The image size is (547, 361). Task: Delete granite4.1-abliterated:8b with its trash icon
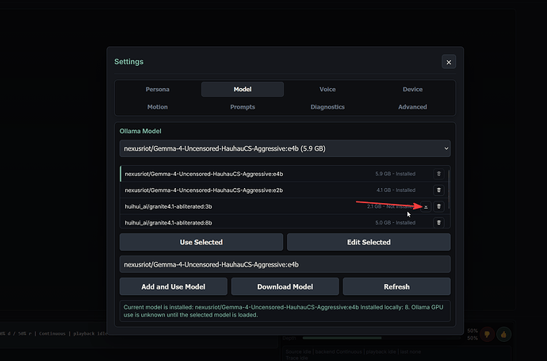click(x=439, y=223)
